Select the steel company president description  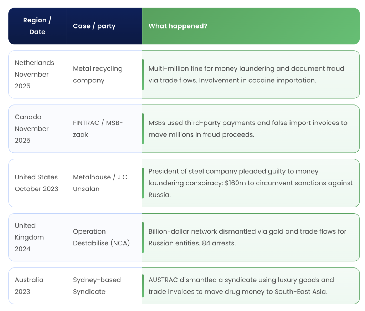250,183
